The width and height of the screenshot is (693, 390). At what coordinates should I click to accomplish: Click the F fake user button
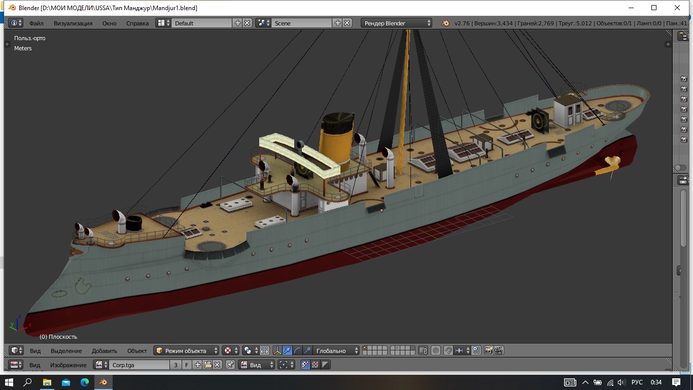pyautogui.click(x=187, y=365)
